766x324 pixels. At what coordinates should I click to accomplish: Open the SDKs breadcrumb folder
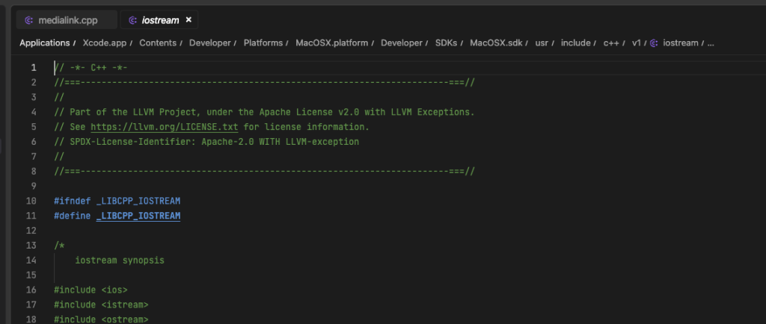coord(446,43)
